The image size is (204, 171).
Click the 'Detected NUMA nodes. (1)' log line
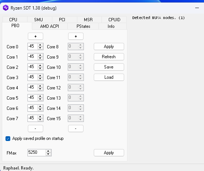(158, 18)
